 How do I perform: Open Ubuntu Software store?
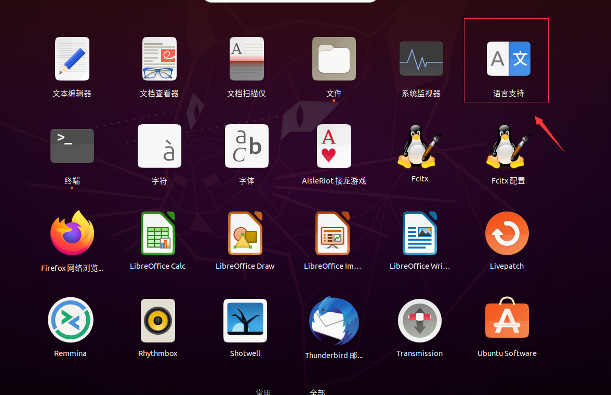click(507, 318)
